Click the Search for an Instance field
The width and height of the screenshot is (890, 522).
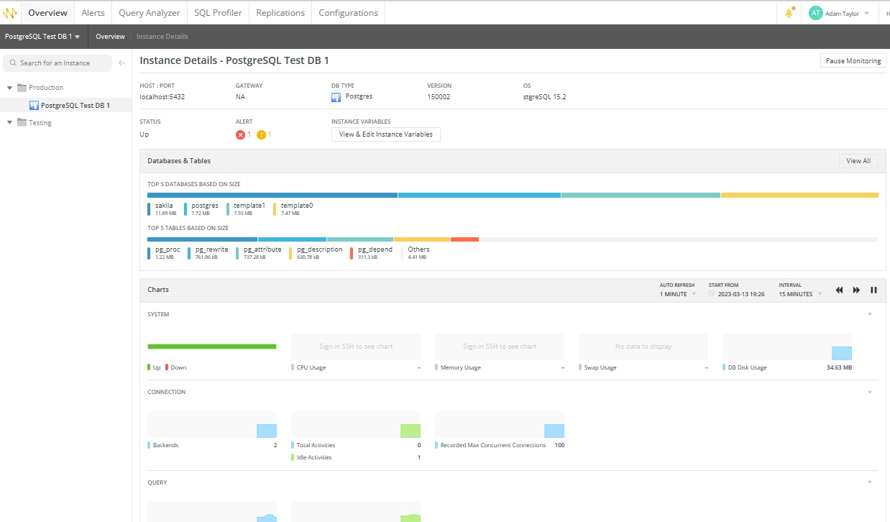point(58,63)
